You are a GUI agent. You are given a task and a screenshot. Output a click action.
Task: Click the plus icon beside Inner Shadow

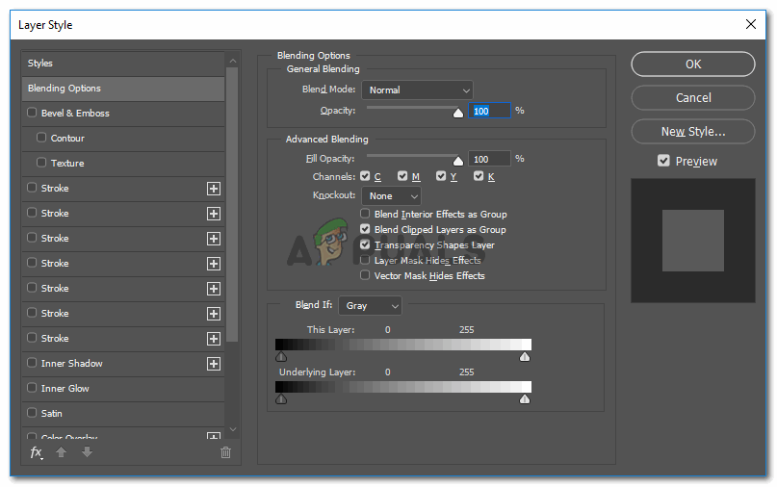click(214, 364)
